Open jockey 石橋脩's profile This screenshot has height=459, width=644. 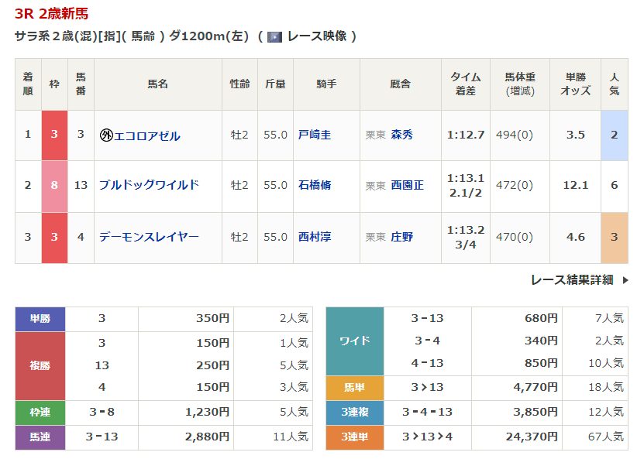[315, 185]
